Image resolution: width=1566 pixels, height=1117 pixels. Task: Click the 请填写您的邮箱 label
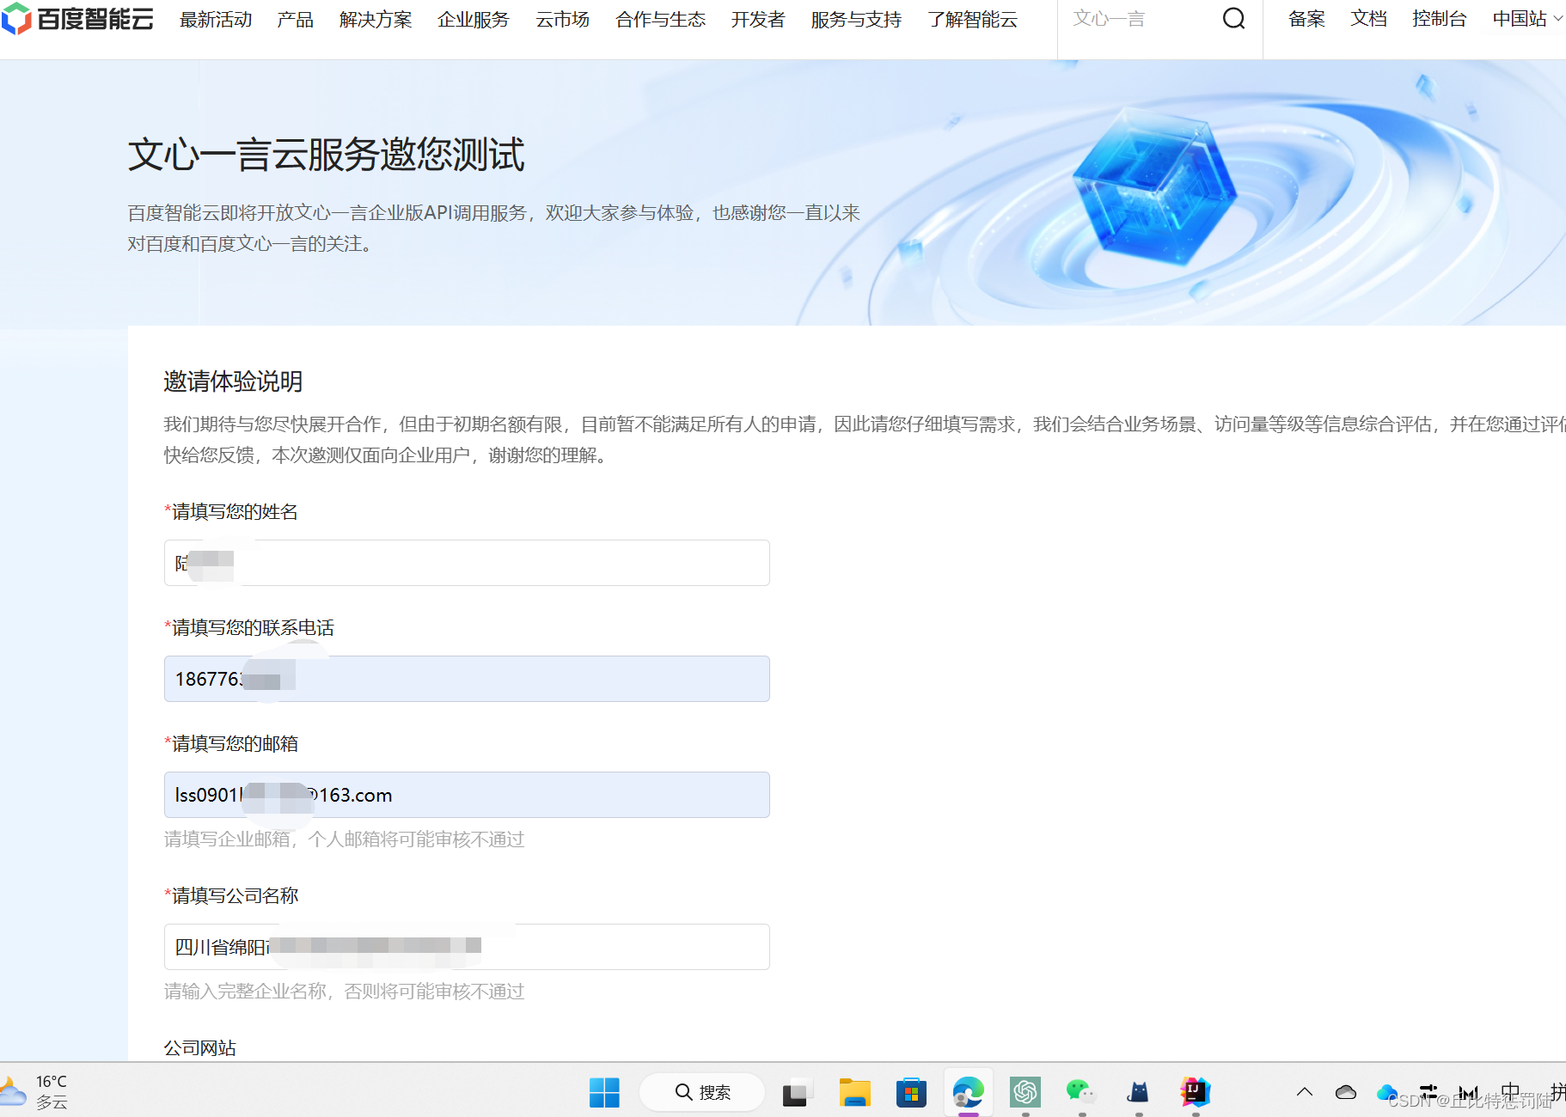tap(231, 744)
